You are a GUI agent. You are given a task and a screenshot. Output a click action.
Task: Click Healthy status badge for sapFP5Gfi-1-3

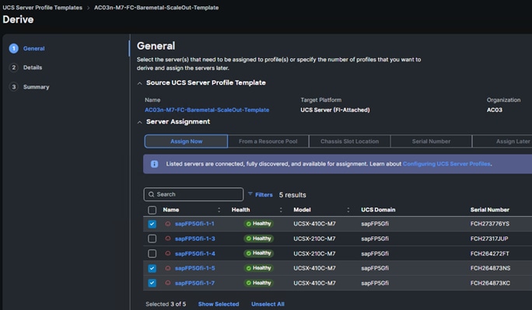[259, 239]
